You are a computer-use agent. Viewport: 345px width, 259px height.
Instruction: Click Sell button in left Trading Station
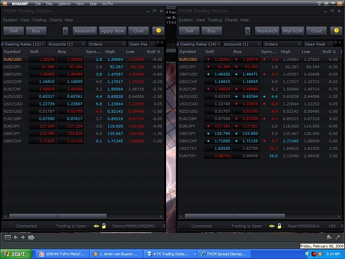14,31
